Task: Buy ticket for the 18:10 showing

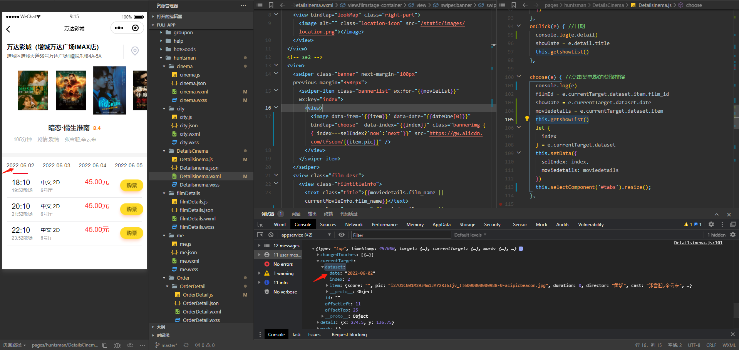Action: 131,185
